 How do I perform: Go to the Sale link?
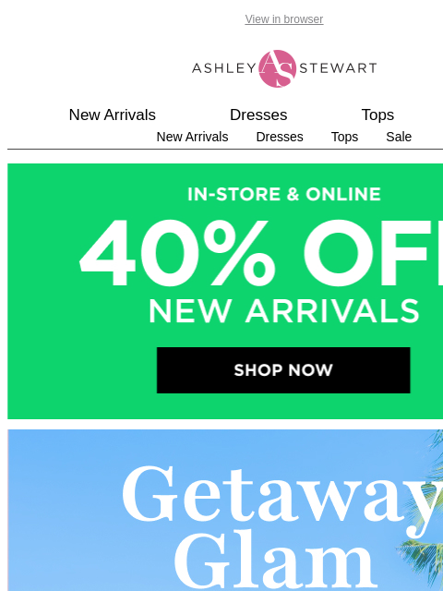click(x=399, y=137)
